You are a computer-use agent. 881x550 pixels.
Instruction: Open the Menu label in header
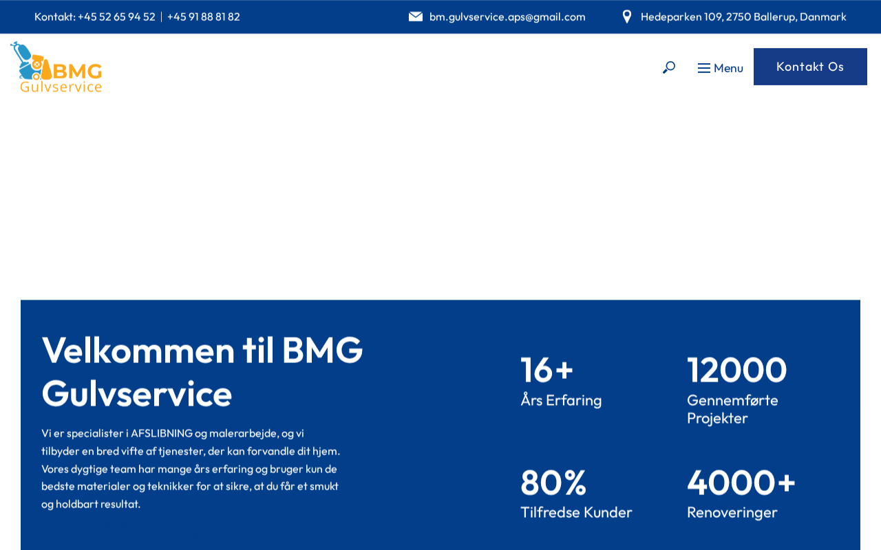[x=728, y=68]
